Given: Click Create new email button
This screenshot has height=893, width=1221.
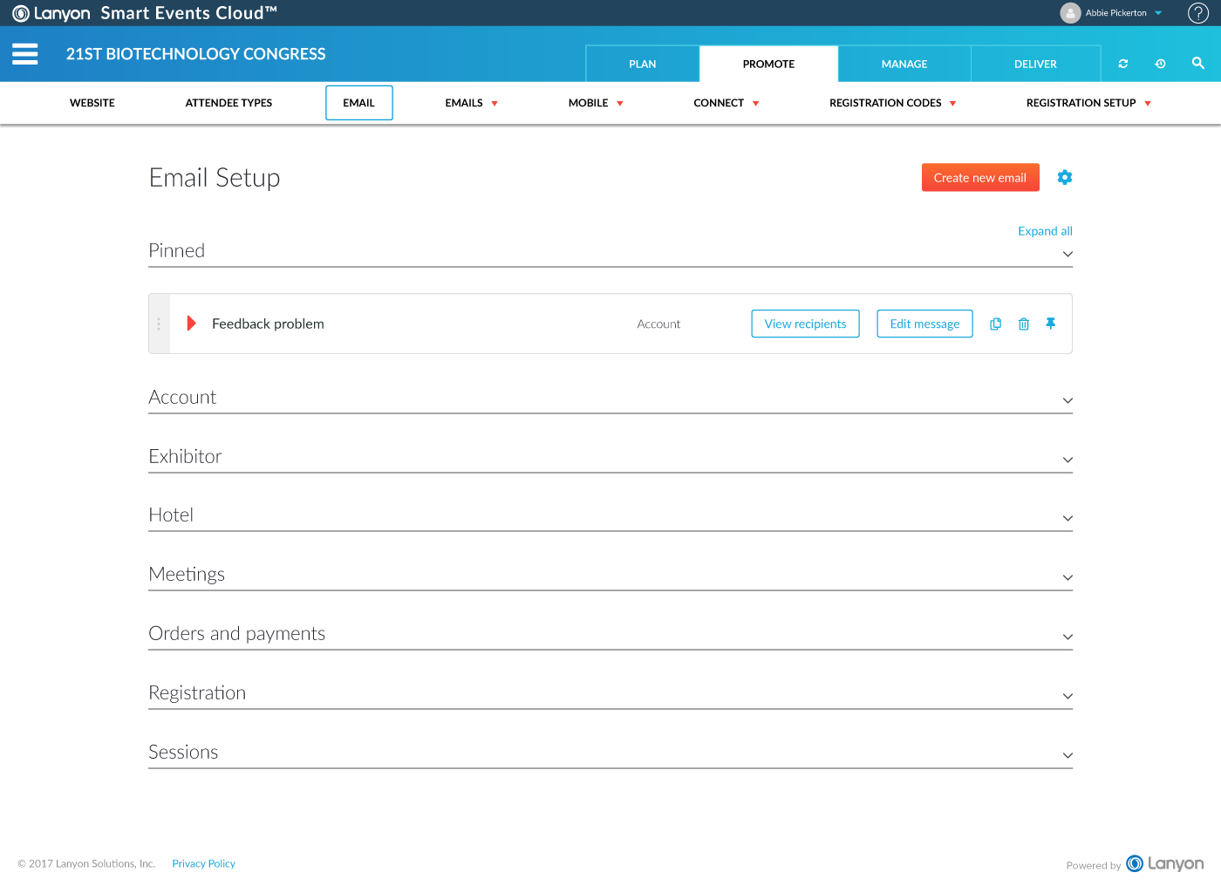Looking at the screenshot, I should (x=980, y=177).
